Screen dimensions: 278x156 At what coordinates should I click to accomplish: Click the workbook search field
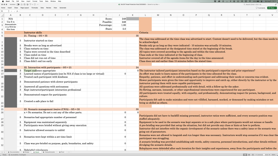[259, 4]
